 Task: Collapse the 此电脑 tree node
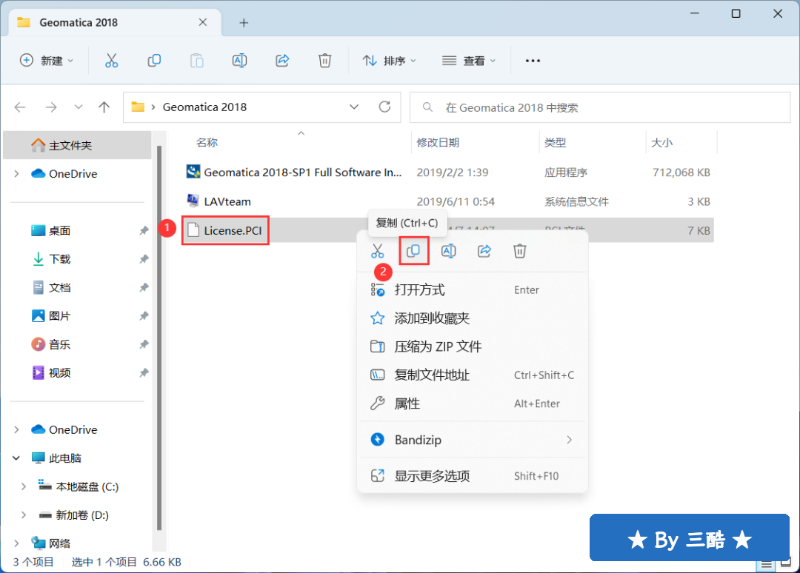point(17,458)
